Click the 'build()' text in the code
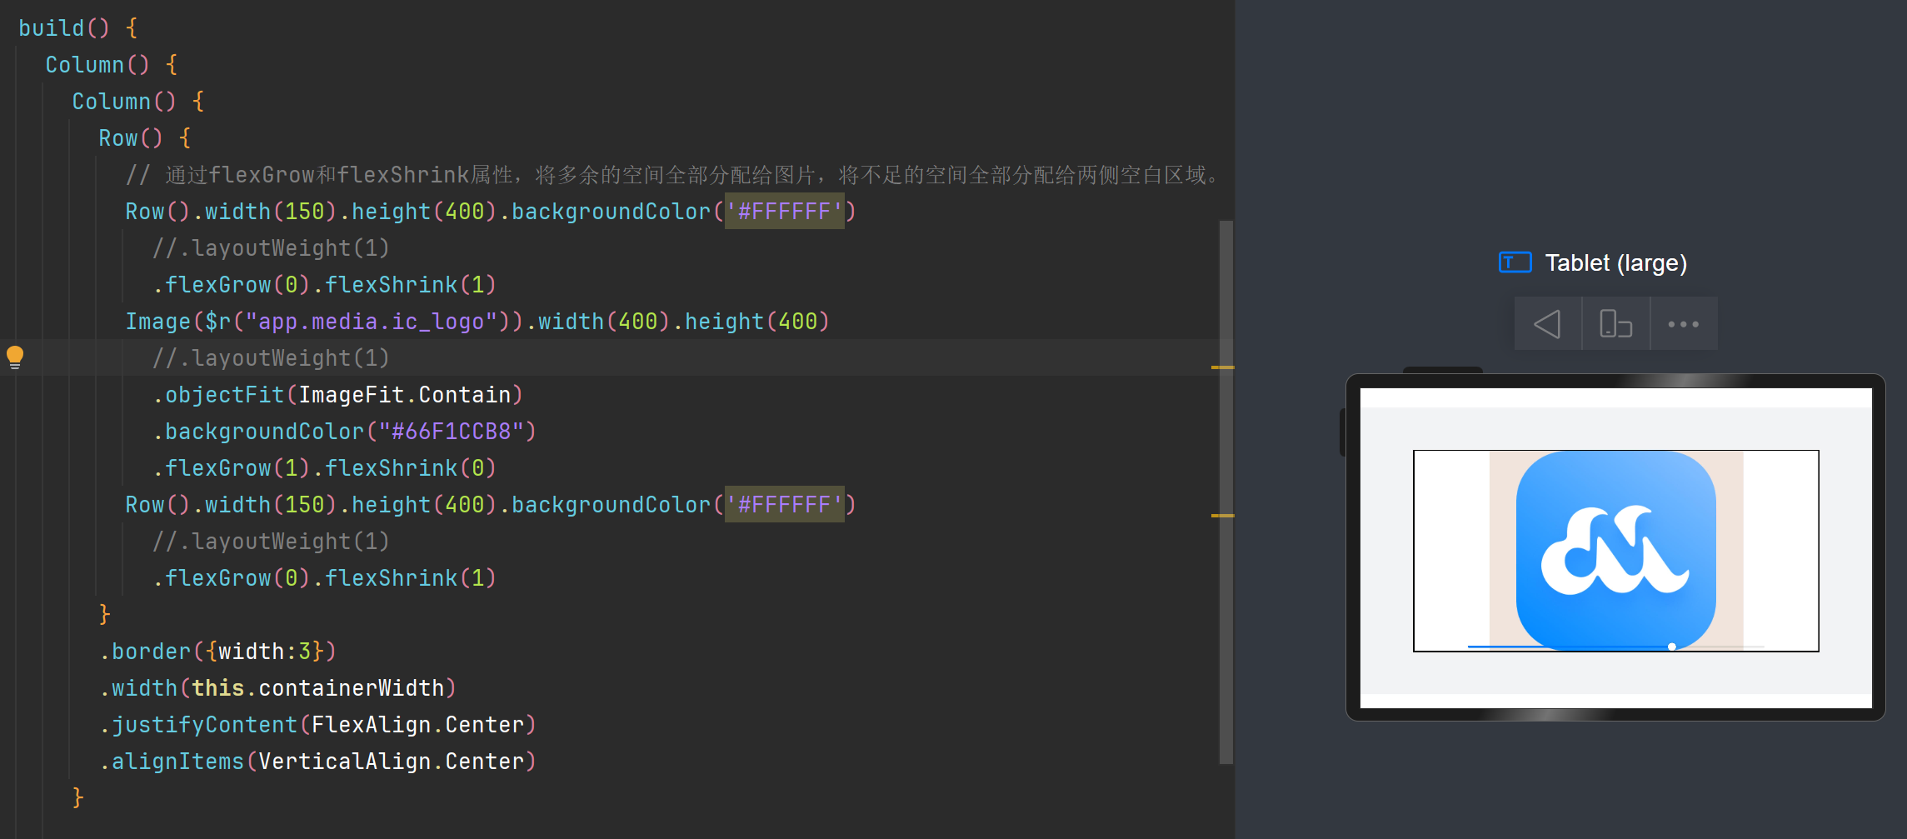The width and height of the screenshot is (1907, 839). click(x=63, y=28)
